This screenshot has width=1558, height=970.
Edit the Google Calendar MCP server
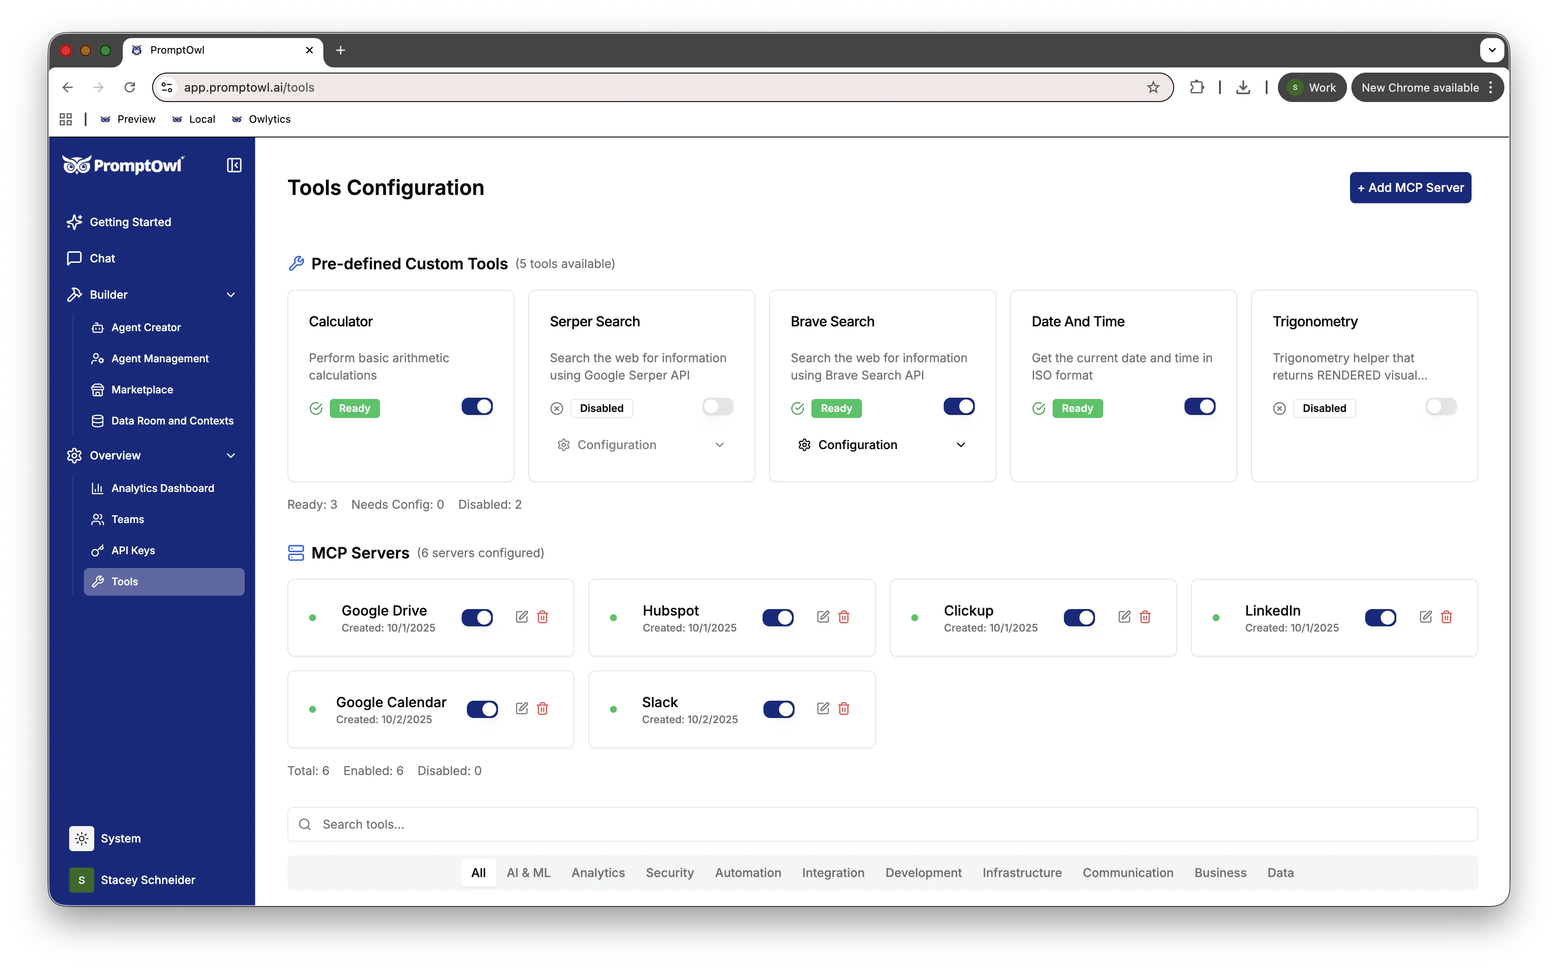521,708
